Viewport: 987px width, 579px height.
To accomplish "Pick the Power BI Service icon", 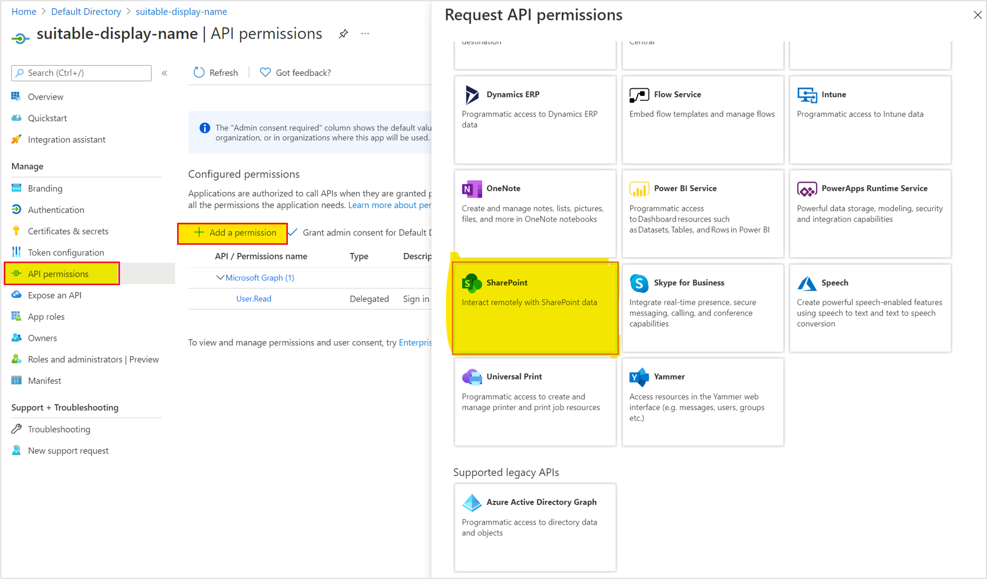I will pos(639,189).
